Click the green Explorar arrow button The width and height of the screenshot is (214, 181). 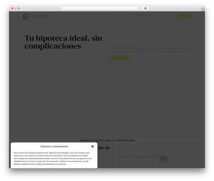tap(119, 58)
